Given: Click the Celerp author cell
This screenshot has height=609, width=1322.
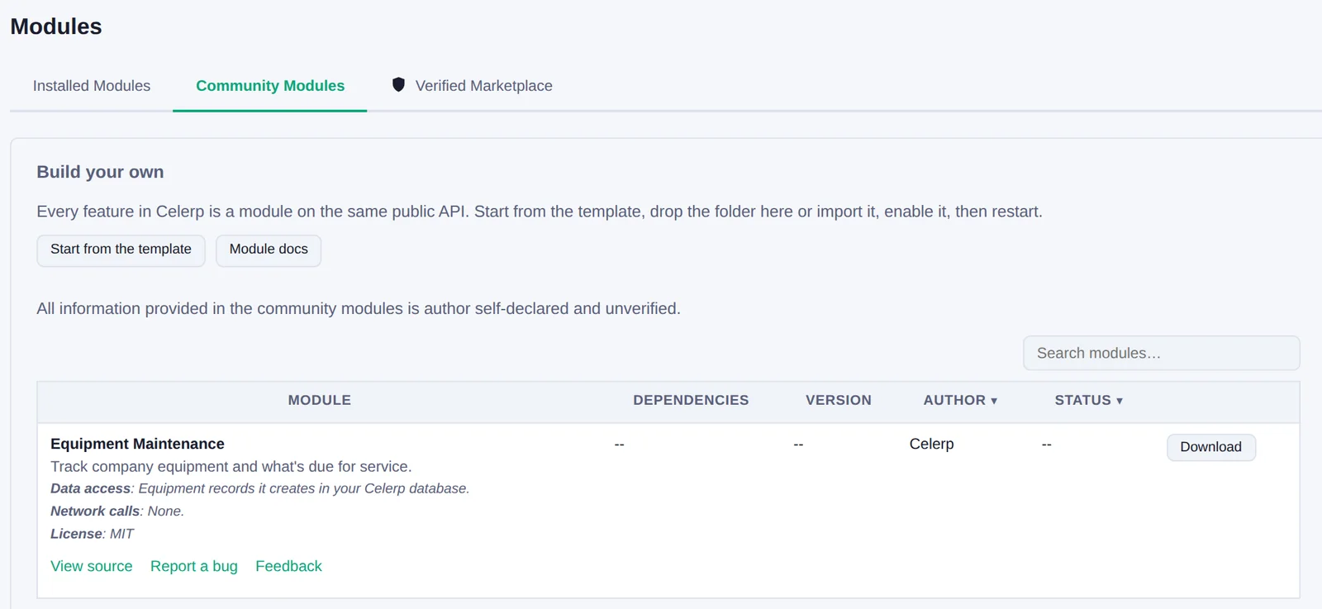Looking at the screenshot, I should (931, 444).
